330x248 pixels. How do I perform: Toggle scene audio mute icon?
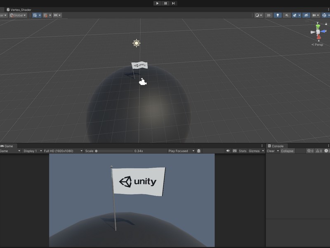tap(287, 15)
